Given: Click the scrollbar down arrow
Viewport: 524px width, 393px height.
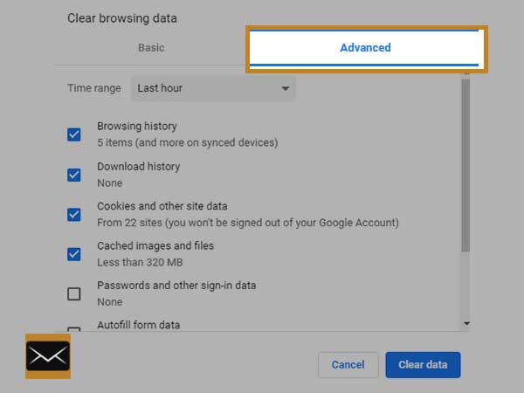Looking at the screenshot, I should [466, 323].
